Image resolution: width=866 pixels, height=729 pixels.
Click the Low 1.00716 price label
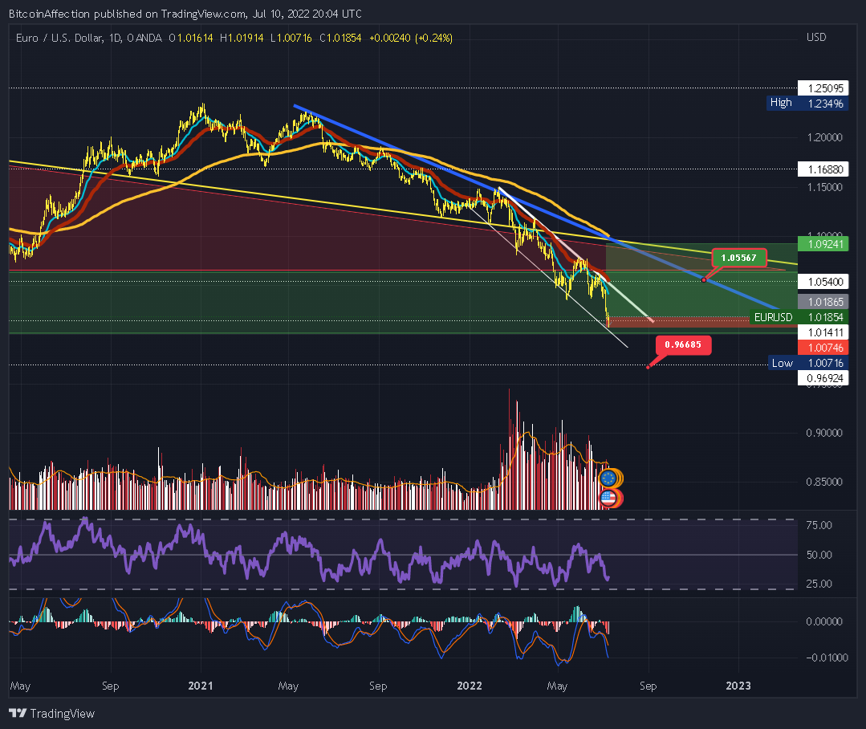click(x=808, y=363)
